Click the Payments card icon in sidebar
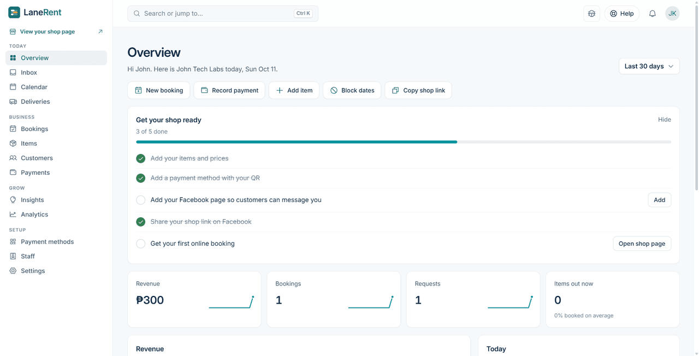This screenshot has height=356, width=699. click(13, 173)
